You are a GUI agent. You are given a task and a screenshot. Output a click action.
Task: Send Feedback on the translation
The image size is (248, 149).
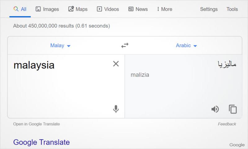(x=227, y=124)
